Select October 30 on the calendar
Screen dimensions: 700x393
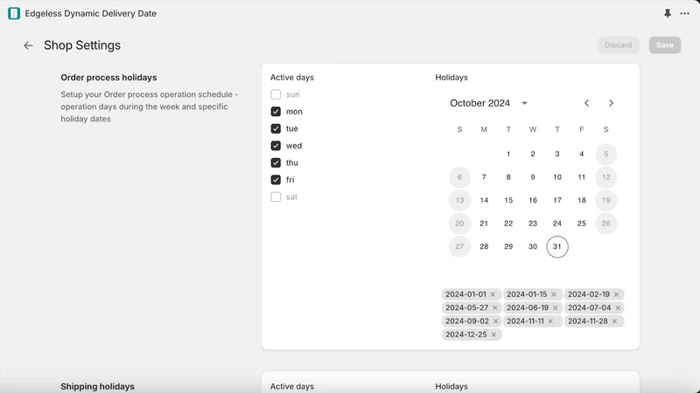533,246
